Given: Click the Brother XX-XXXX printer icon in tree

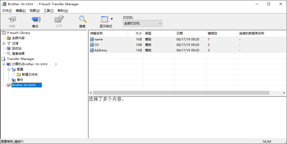Looking at the screenshot, I should 9,85.
